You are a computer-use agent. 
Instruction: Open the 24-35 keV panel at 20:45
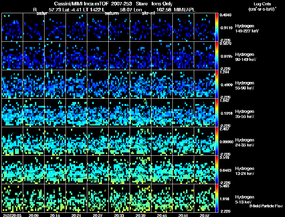[162, 141]
